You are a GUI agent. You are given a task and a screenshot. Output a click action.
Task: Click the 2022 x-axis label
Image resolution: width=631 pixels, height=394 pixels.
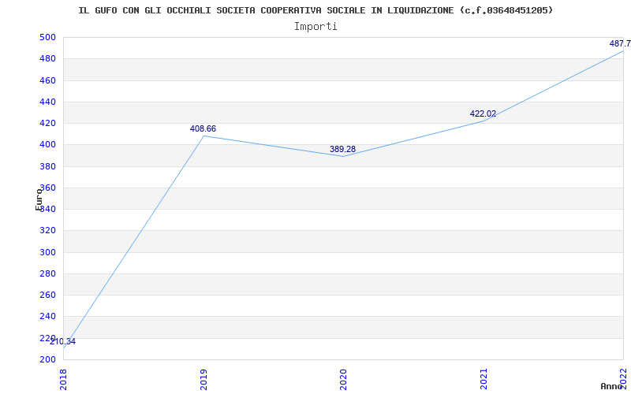tap(624, 378)
